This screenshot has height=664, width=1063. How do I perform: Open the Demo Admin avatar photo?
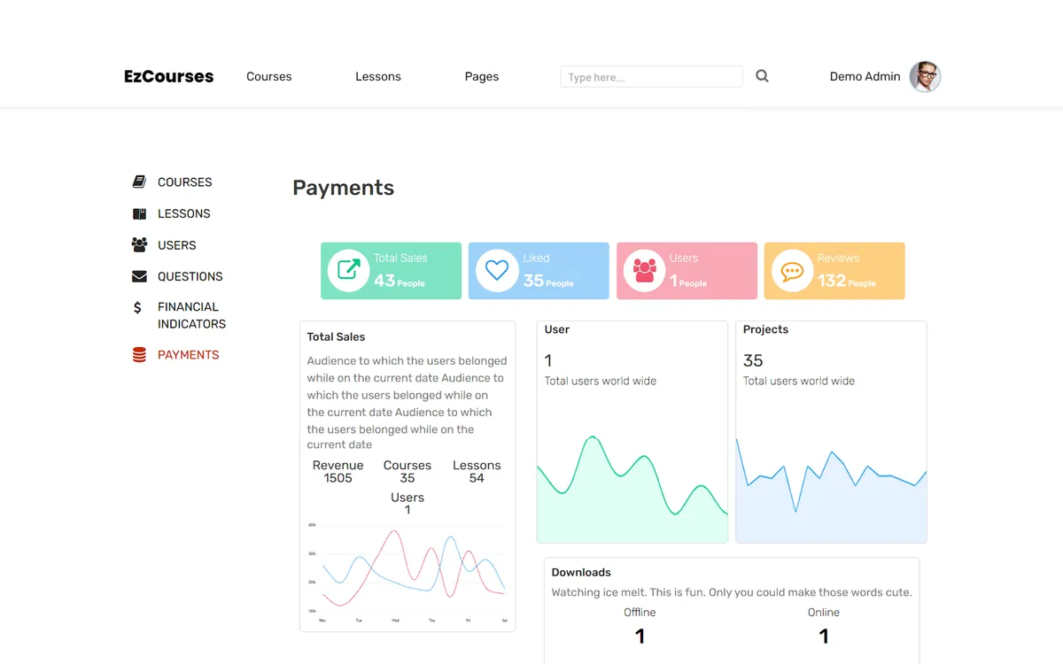[x=925, y=77]
